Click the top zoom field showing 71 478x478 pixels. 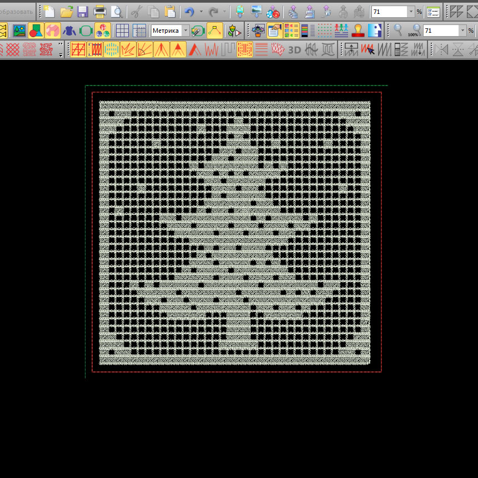(389, 12)
